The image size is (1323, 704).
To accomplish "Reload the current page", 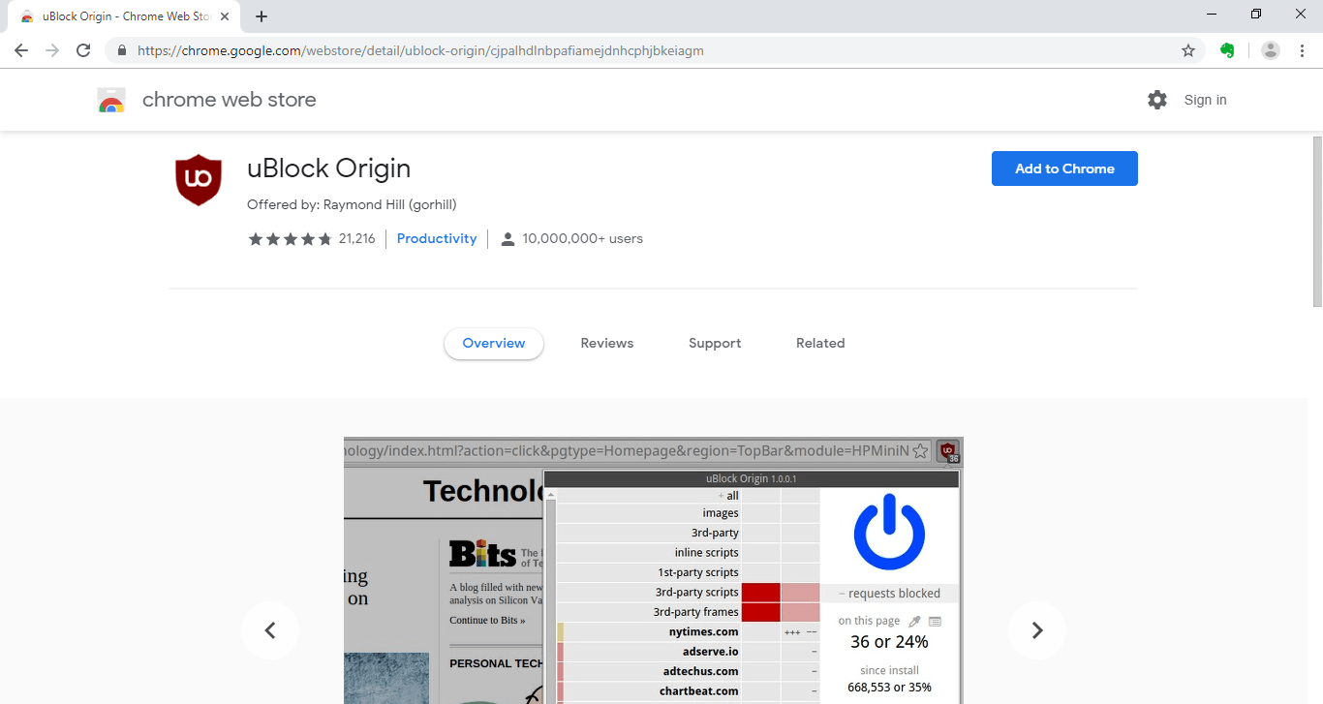I will coord(83,50).
